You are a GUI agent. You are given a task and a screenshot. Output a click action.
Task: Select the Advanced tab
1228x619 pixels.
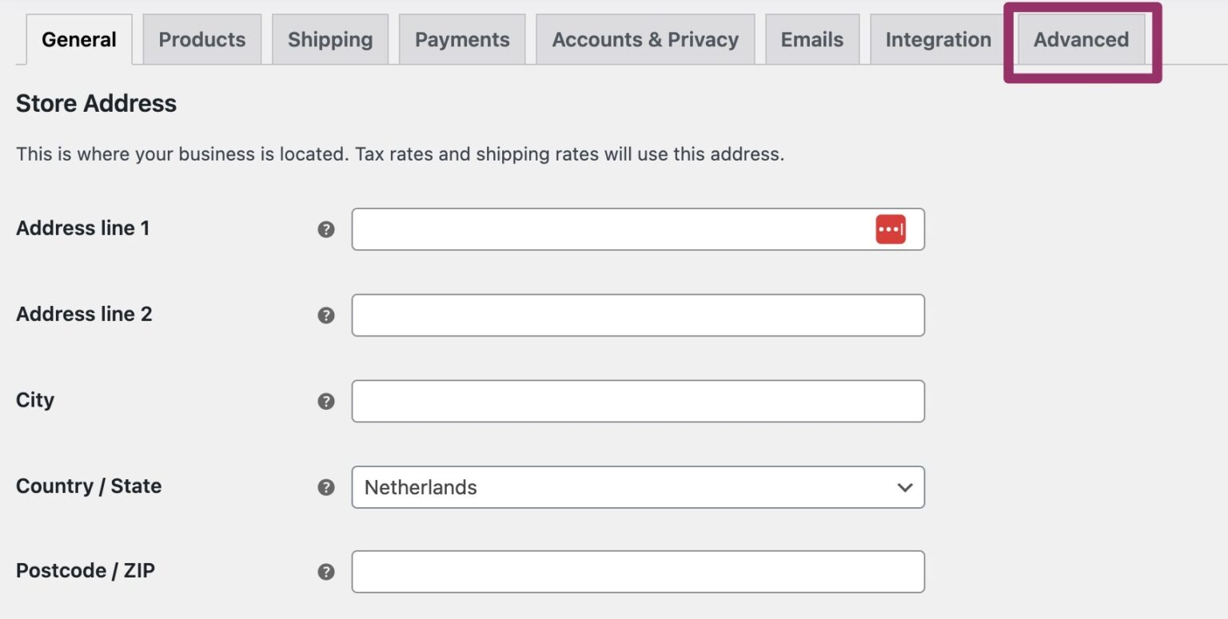(1081, 39)
